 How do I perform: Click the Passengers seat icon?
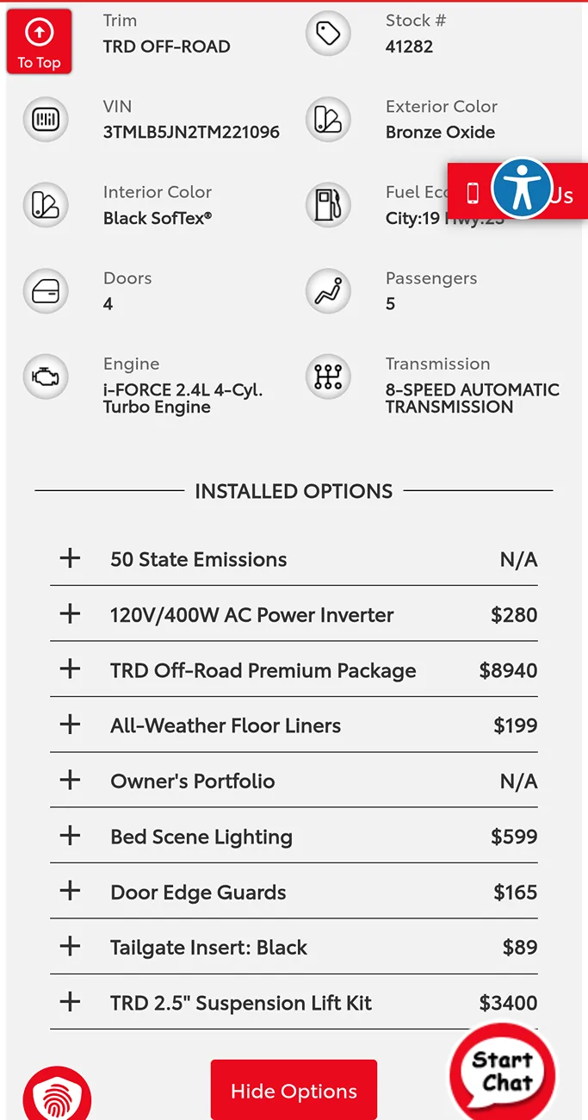coord(328,291)
